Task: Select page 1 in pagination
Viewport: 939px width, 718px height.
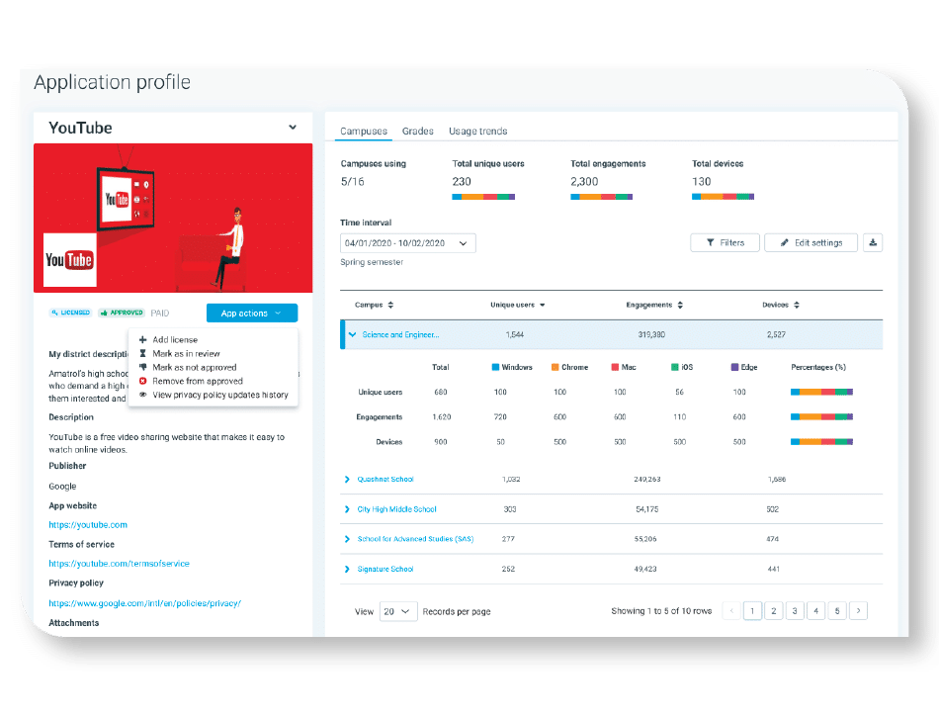Action: (753, 611)
